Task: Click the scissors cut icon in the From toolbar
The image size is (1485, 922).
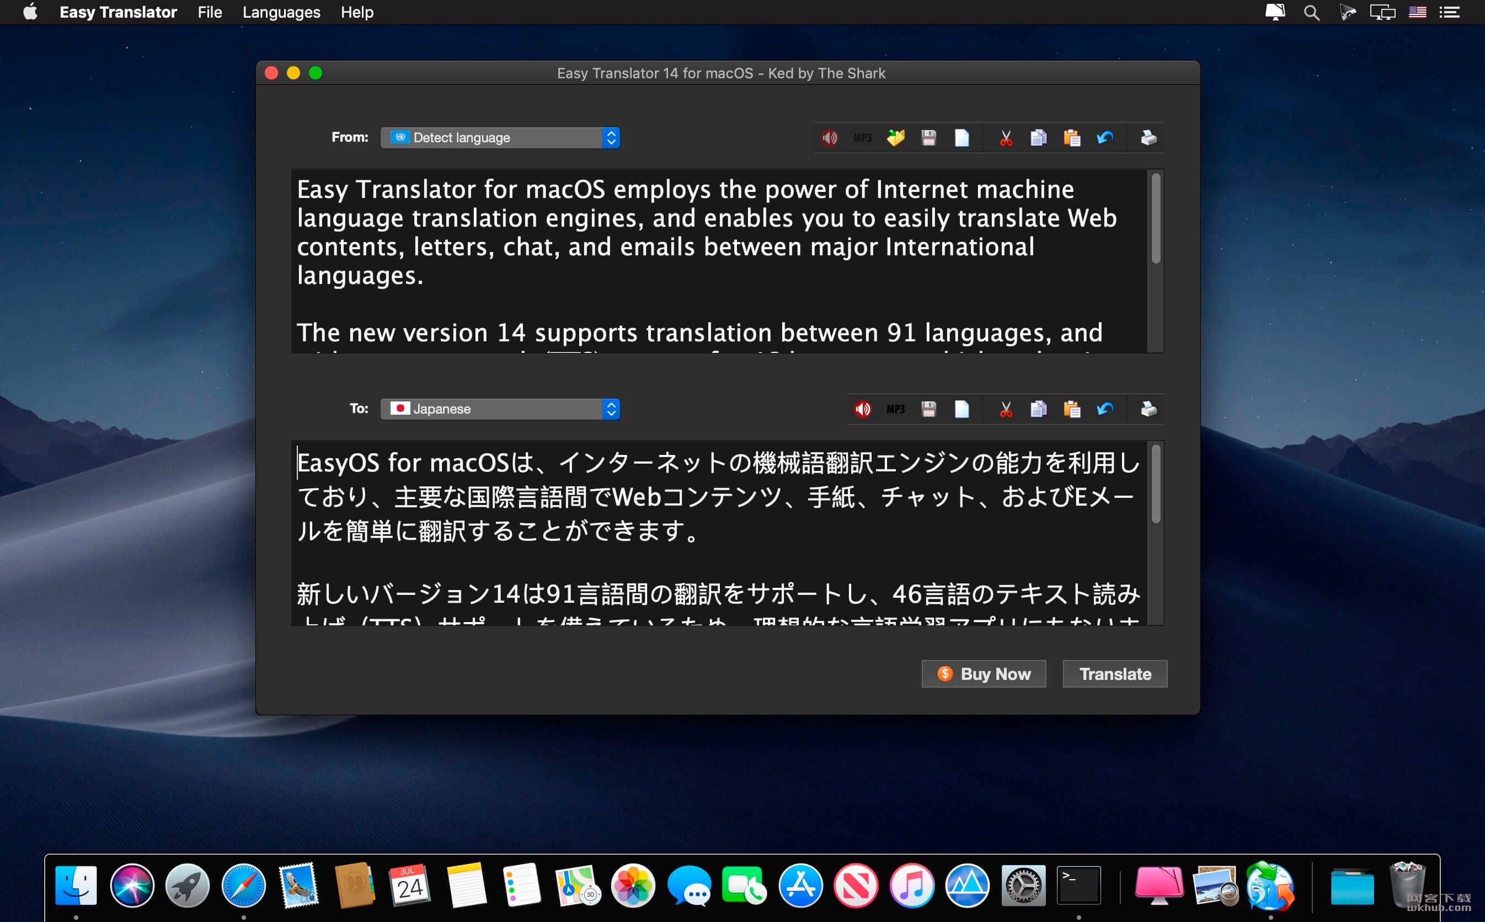Action: (1006, 138)
